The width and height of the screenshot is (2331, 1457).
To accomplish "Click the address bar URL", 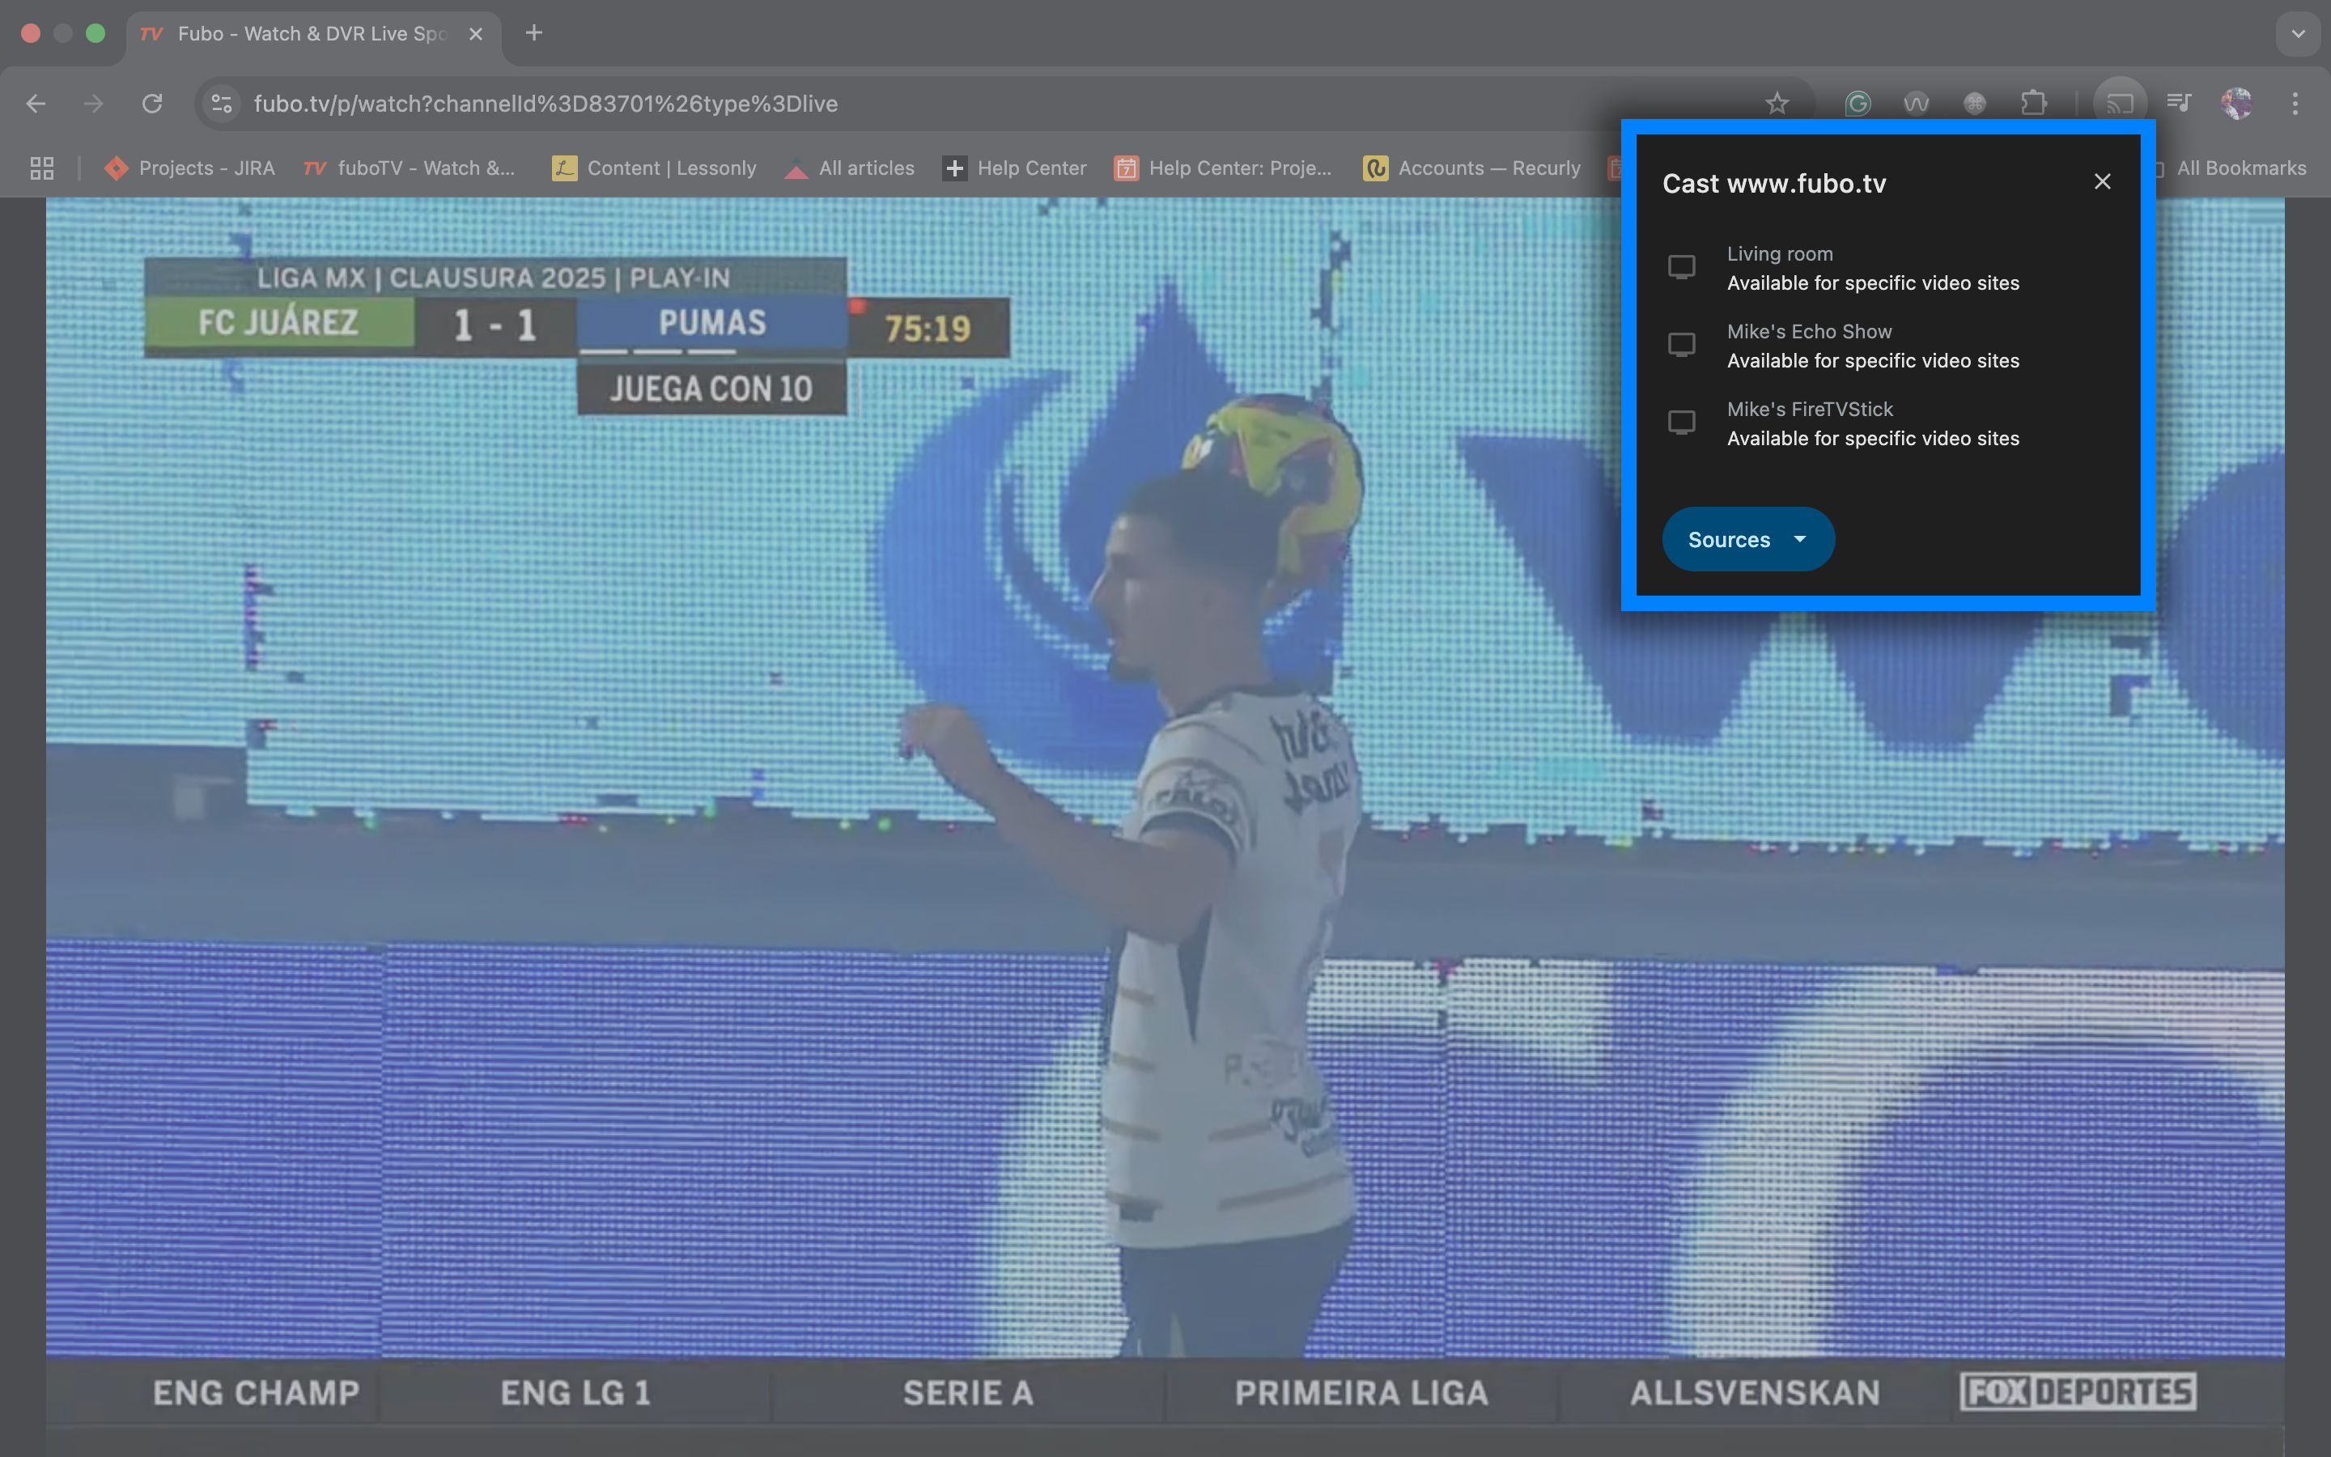I will pyautogui.click(x=546, y=103).
